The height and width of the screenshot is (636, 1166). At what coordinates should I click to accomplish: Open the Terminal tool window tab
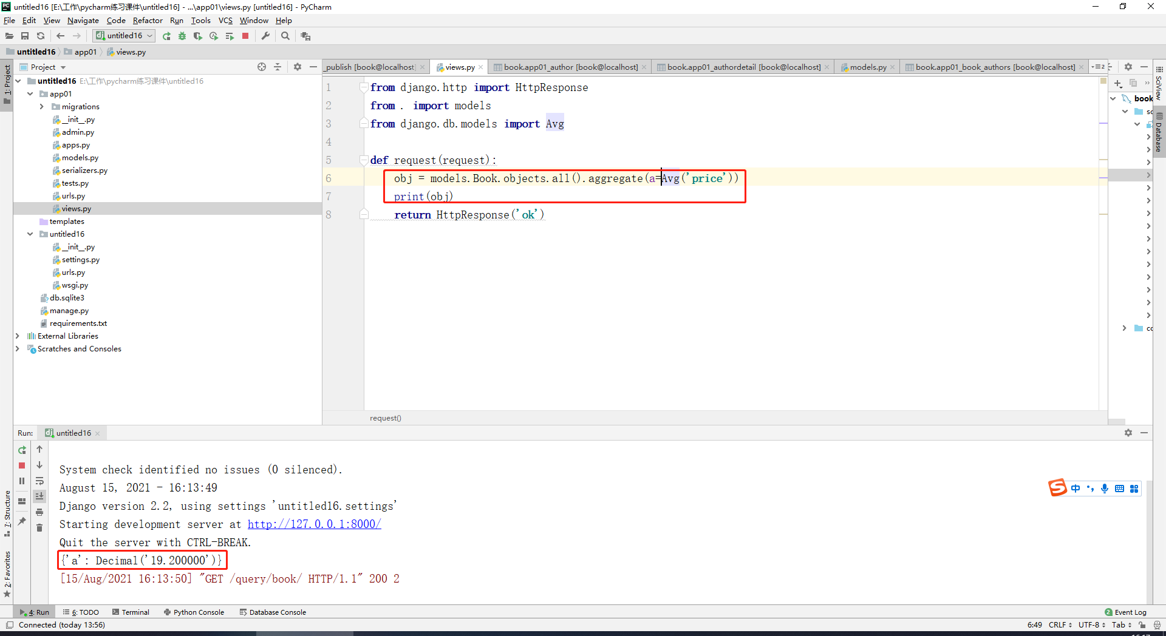(x=131, y=612)
